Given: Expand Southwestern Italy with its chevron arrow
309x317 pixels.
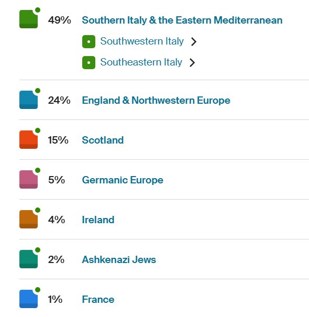Looking at the screenshot, I should 194,41.
